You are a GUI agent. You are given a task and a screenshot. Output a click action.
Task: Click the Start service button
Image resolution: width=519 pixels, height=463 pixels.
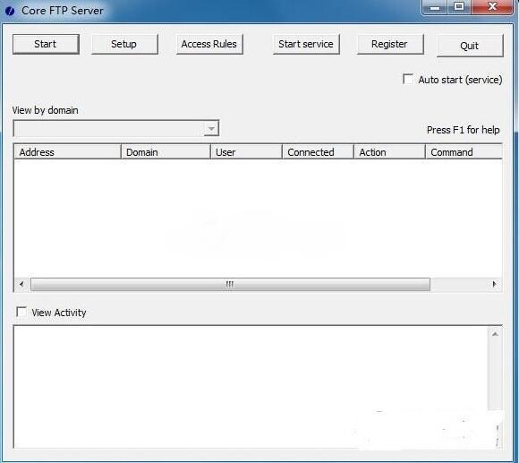click(x=306, y=44)
